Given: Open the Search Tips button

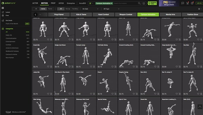Looking at the screenshot, I should [x=152, y=3].
